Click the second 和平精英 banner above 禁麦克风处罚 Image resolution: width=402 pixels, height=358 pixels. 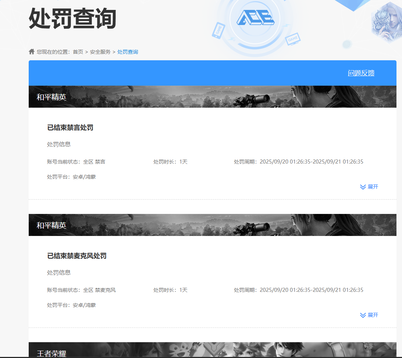[x=51, y=225]
